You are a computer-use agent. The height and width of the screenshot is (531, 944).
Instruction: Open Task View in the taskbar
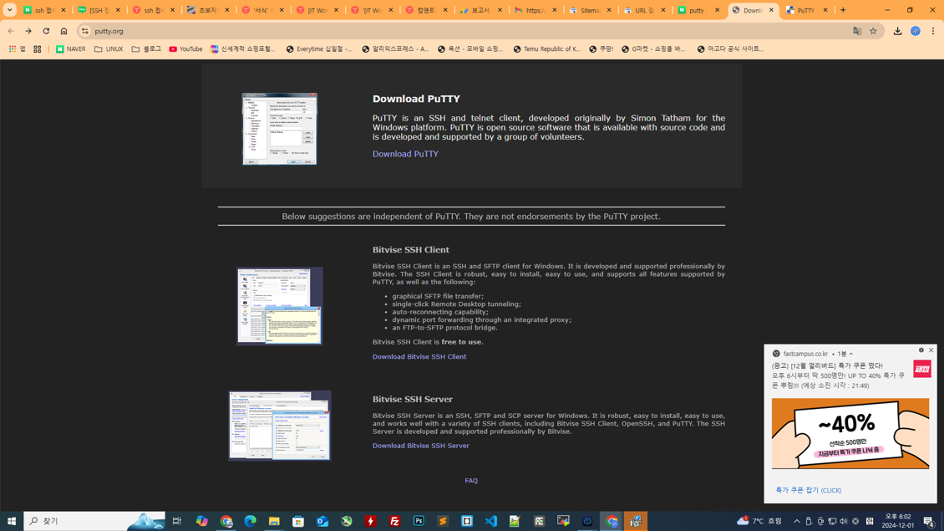coord(177,521)
